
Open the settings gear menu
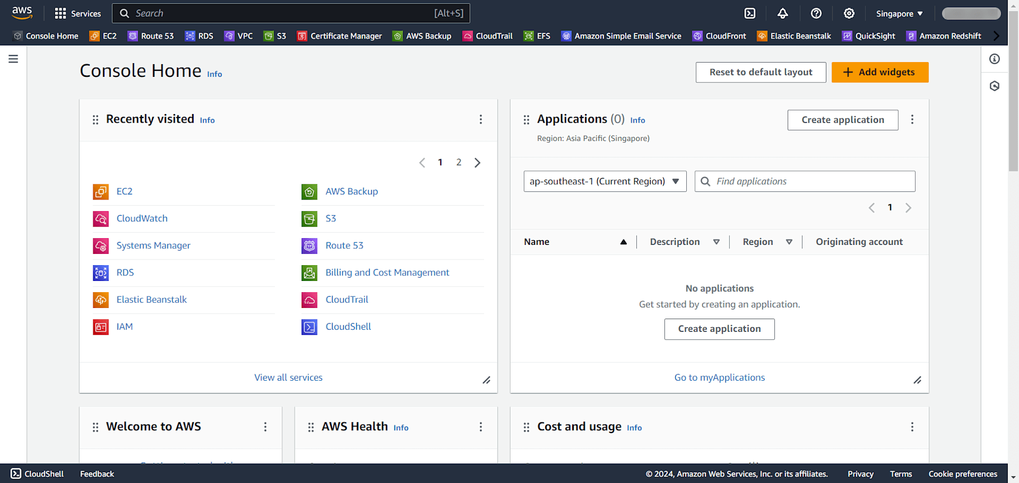(x=849, y=14)
